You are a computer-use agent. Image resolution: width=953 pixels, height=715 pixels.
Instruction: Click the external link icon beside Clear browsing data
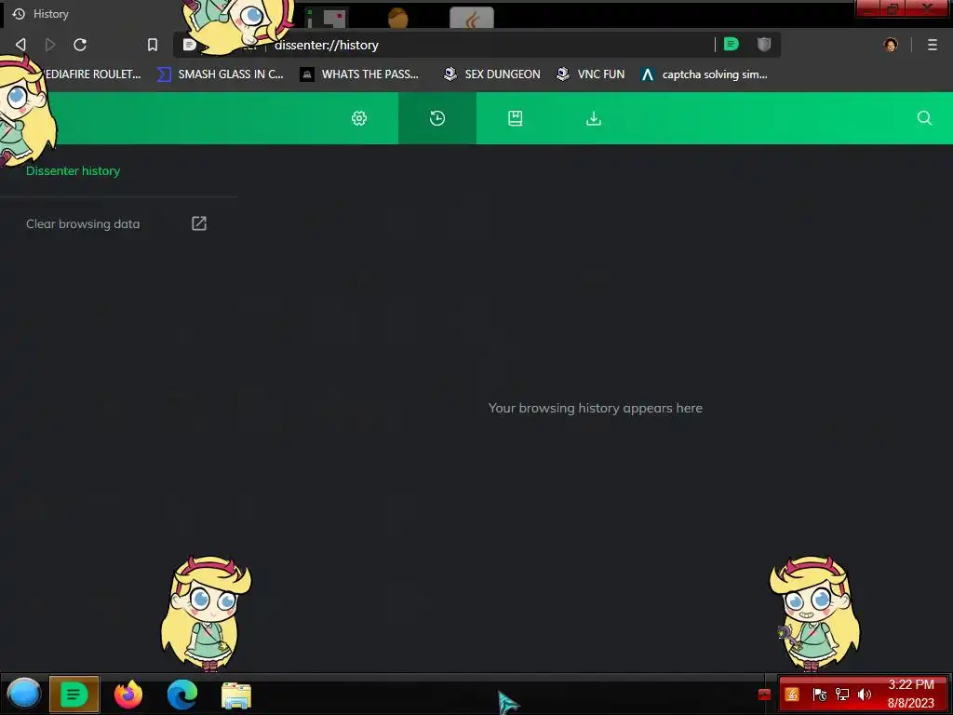(x=199, y=223)
